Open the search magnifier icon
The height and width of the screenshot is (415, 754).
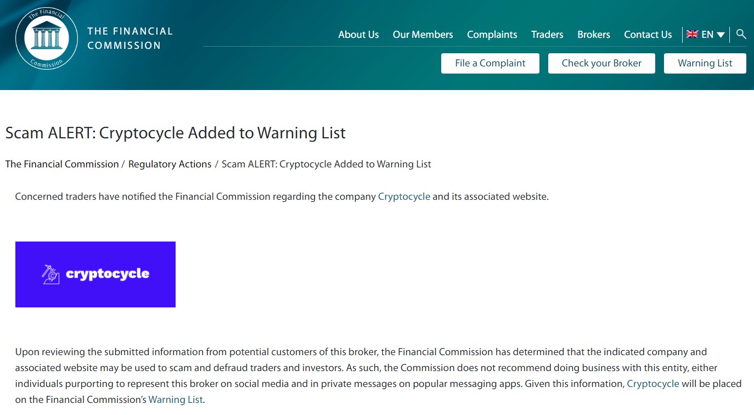click(741, 34)
